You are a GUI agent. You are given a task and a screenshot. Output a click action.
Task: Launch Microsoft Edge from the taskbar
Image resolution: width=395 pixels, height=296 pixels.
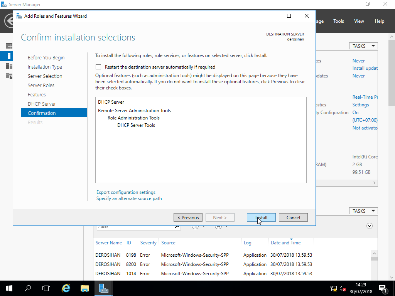click(x=66, y=288)
